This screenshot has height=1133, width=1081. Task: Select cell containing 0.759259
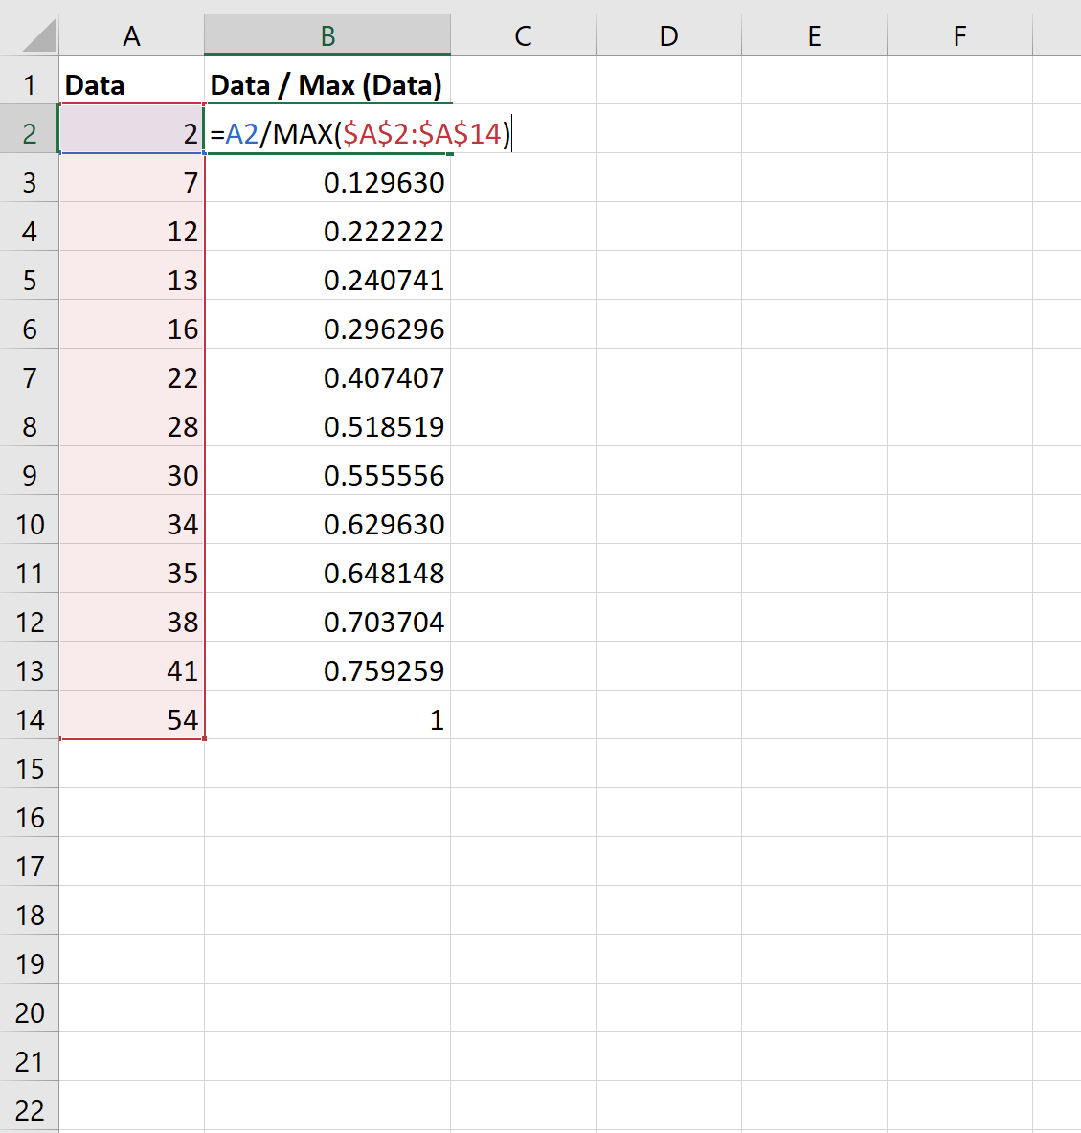click(327, 671)
